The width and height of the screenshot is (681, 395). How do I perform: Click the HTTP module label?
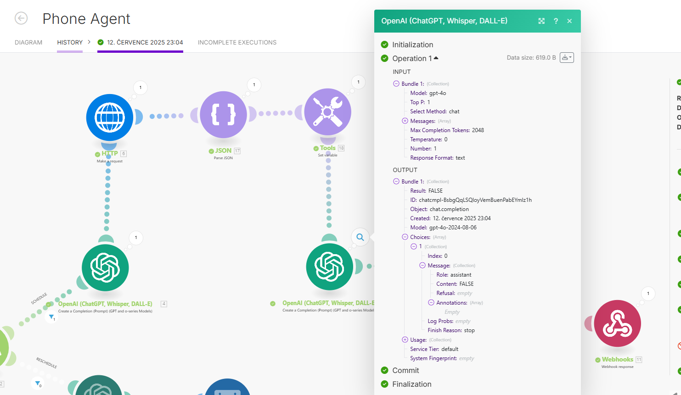click(110, 153)
